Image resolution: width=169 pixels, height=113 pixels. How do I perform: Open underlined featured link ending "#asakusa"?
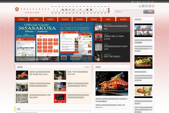click(x=111, y=100)
